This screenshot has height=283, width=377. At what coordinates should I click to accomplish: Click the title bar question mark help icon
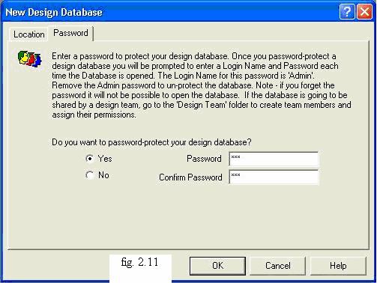[x=347, y=11]
